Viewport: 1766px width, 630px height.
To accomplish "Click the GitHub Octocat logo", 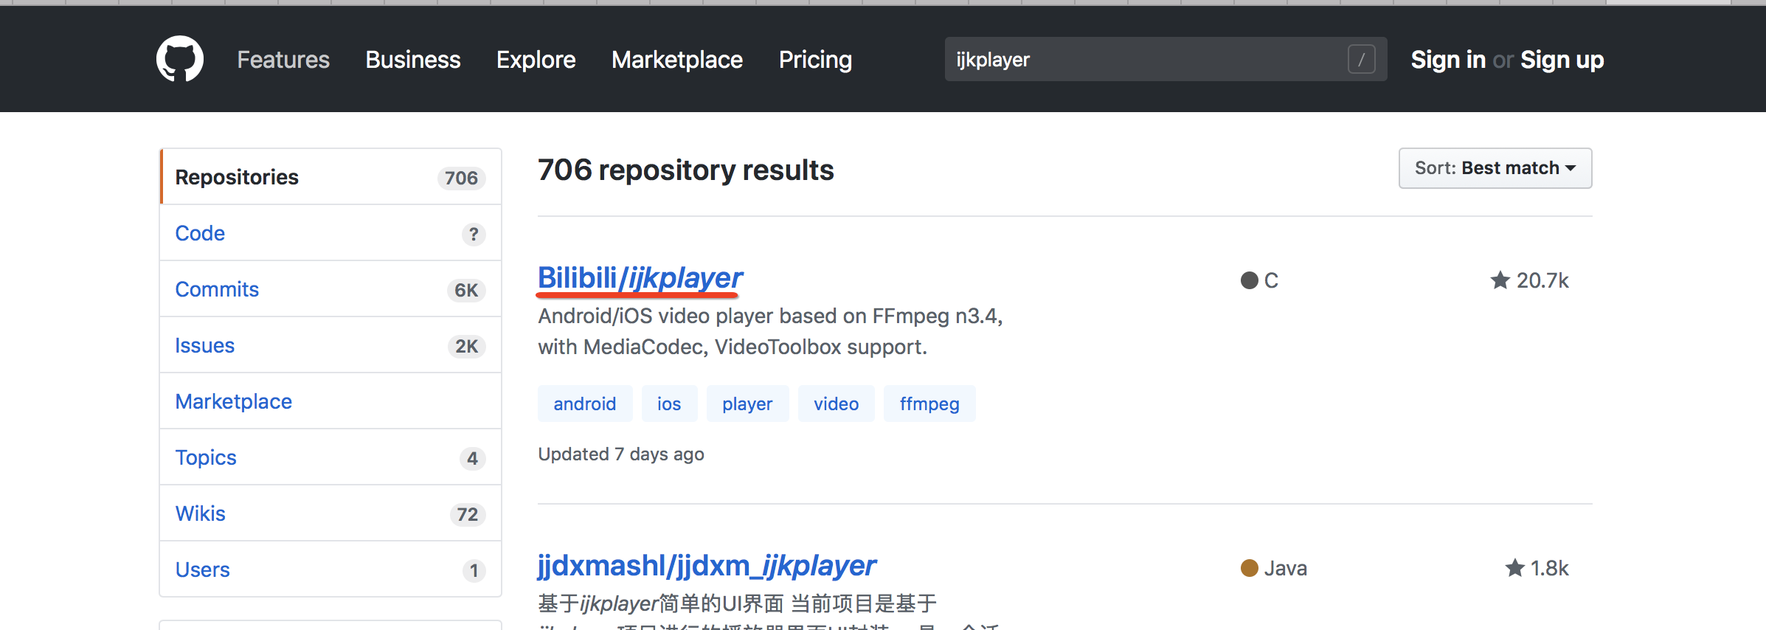I will 179,59.
